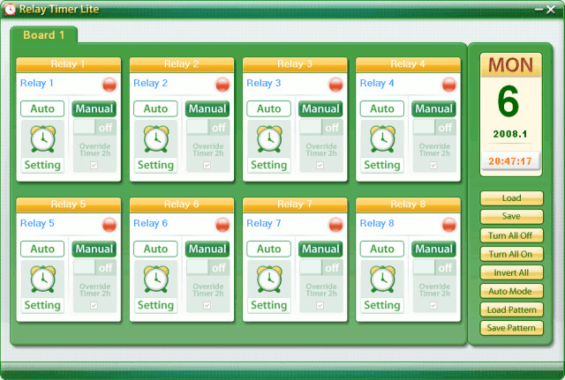Select Manual mode for Relay 3
Screen dimensions: 565x380
(x=320, y=108)
